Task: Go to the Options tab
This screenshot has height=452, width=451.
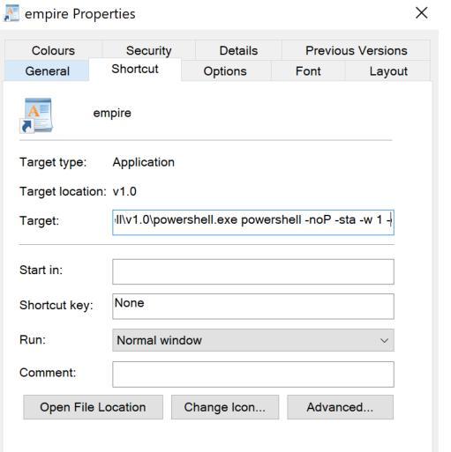Action: tap(225, 71)
